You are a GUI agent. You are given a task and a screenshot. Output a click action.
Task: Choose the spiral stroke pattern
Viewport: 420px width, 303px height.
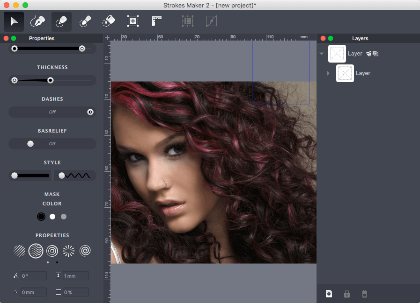tap(85, 251)
